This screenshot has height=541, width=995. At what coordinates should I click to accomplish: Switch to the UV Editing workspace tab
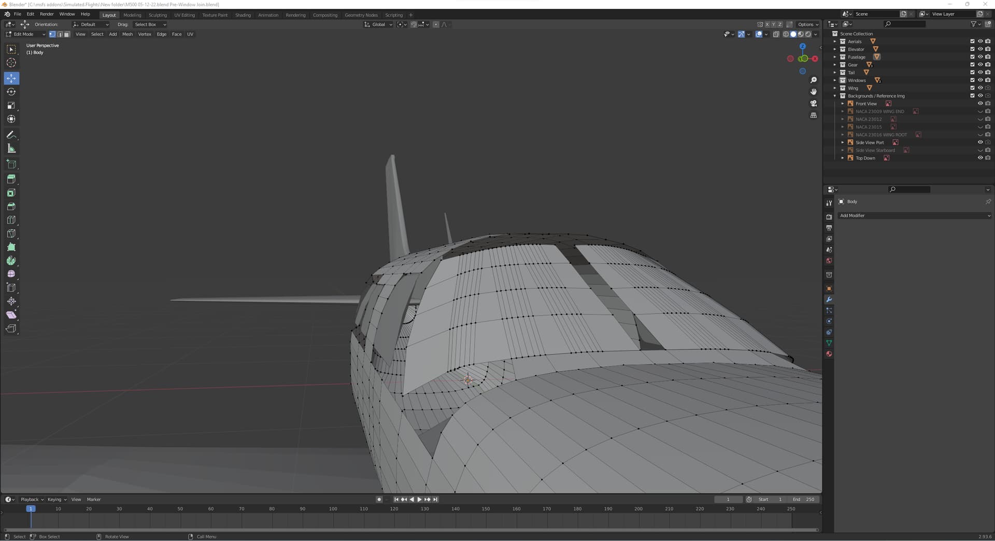(x=184, y=15)
